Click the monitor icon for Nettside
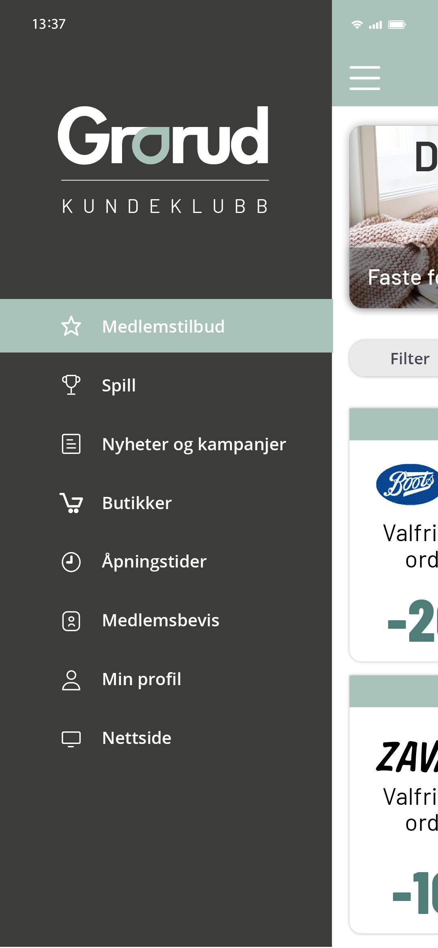The width and height of the screenshot is (438, 948). 71,738
